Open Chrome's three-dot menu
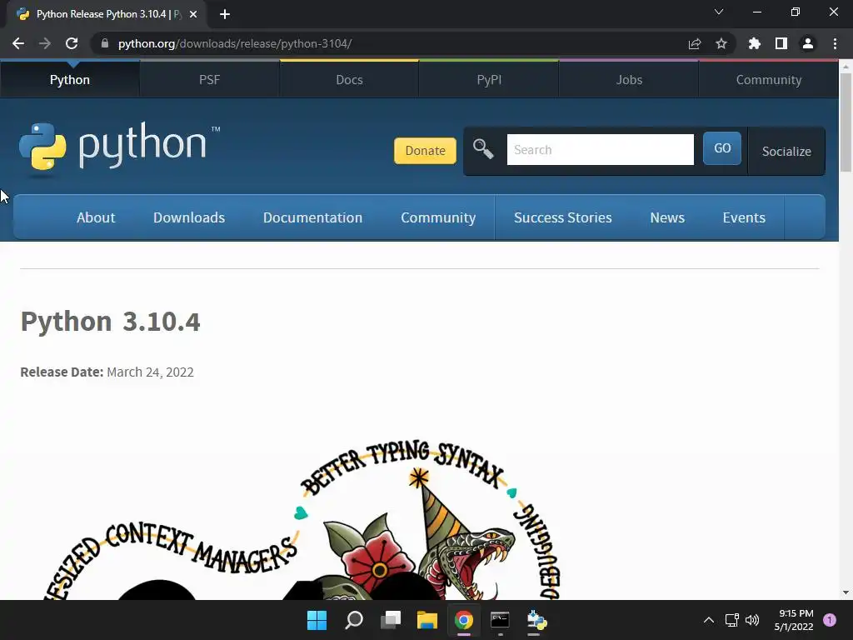 tap(835, 43)
